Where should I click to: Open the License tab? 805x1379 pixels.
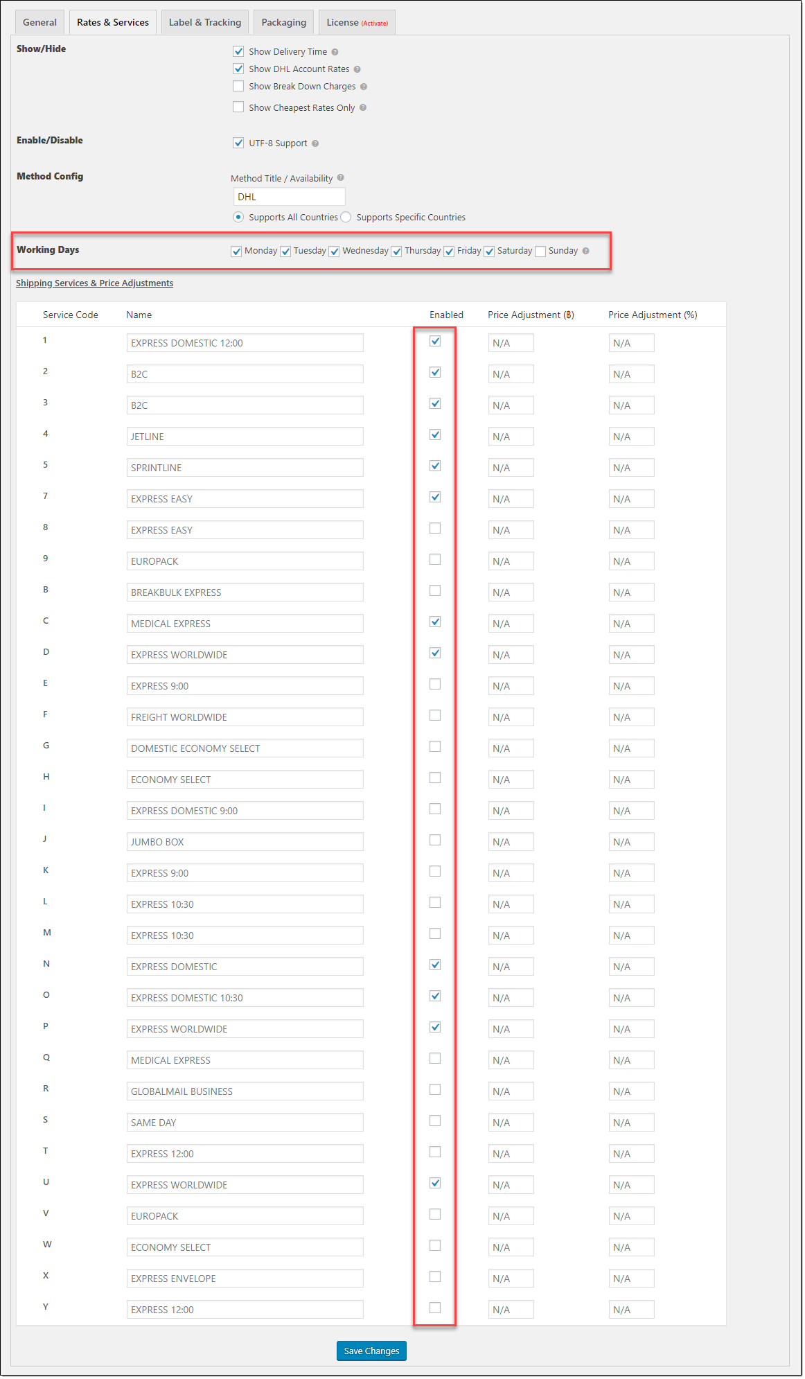(357, 22)
